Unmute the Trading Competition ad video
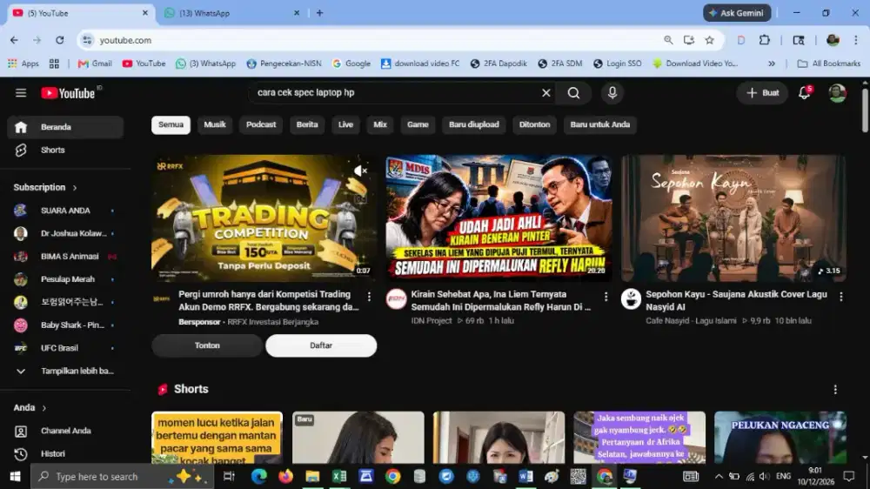Viewport: 870px width, 489px height. (x=361, y=171)
